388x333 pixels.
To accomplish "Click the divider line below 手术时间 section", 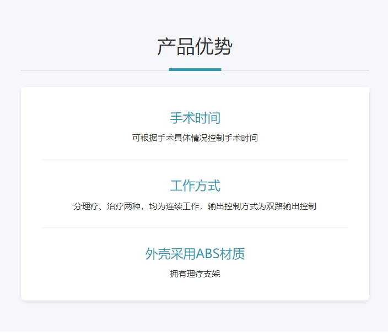I will coord(195,160).
